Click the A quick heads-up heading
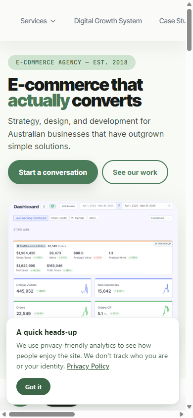This screenshot has width=193, height=418. (47, 332)
